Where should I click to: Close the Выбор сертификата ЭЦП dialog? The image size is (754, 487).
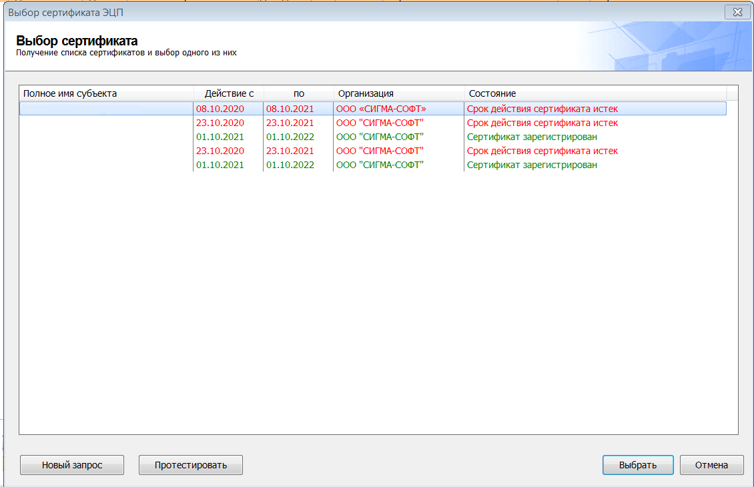point(737,12)
